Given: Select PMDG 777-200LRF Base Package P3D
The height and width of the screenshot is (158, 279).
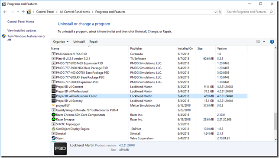Looking at the screenshot, I should tap(80, 77).
